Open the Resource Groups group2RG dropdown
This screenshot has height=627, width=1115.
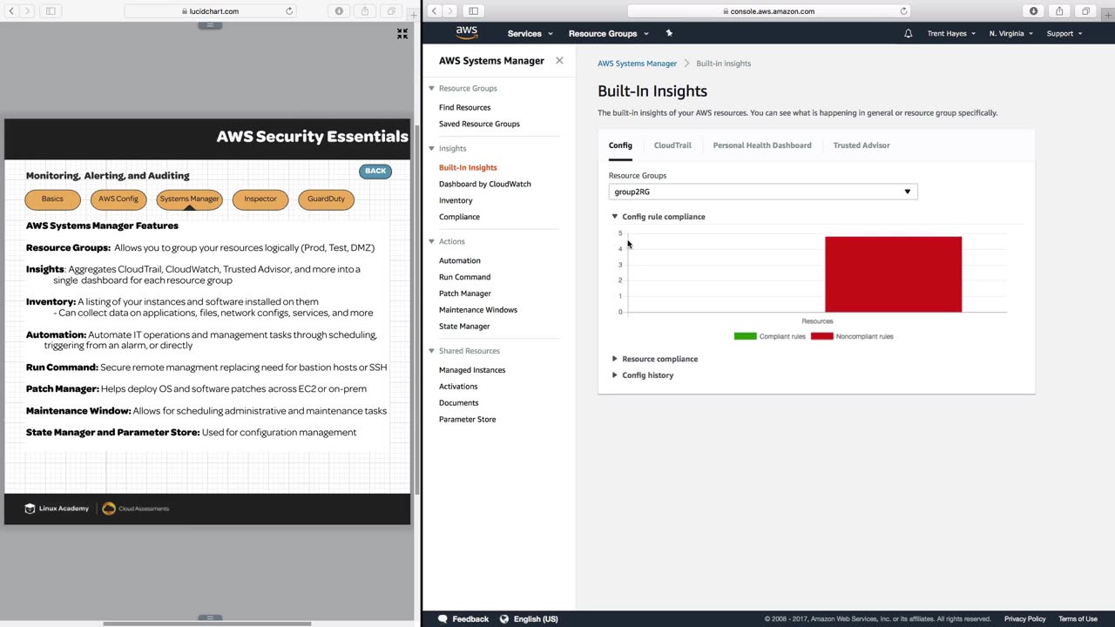(x=763, y=192)
